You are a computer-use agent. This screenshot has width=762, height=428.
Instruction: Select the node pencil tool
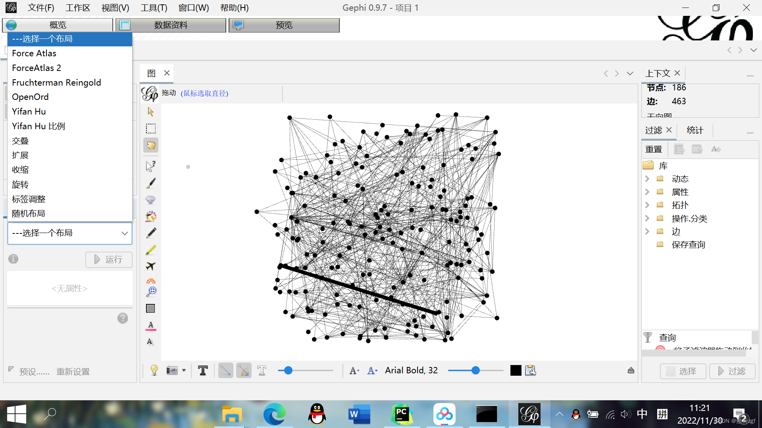click(150, 233)
